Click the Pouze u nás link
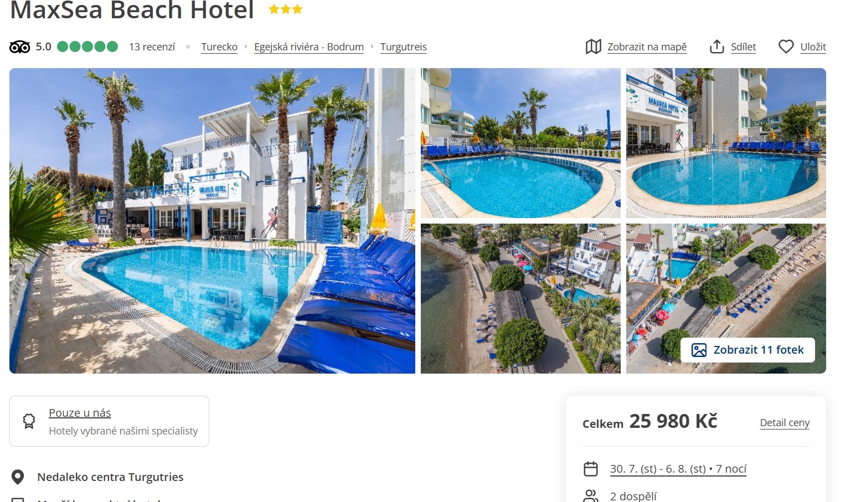851x502 pixels. click(80, 413)
